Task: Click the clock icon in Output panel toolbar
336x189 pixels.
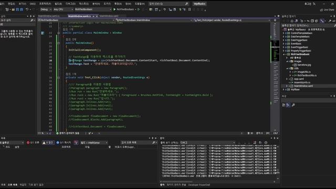Action: 266,142
